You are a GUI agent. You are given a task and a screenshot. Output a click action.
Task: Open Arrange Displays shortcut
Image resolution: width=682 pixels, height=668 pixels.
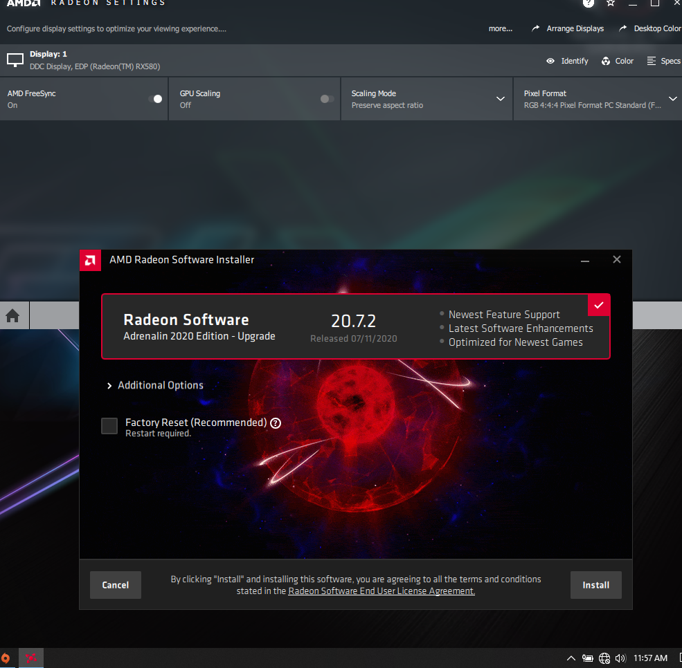[568, 28]
